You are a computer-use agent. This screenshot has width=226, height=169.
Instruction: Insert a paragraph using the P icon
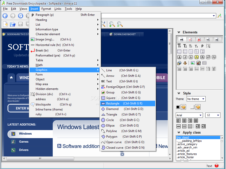[x=202, y=46]
